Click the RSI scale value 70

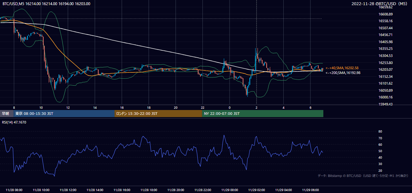(x=380, y=138)
